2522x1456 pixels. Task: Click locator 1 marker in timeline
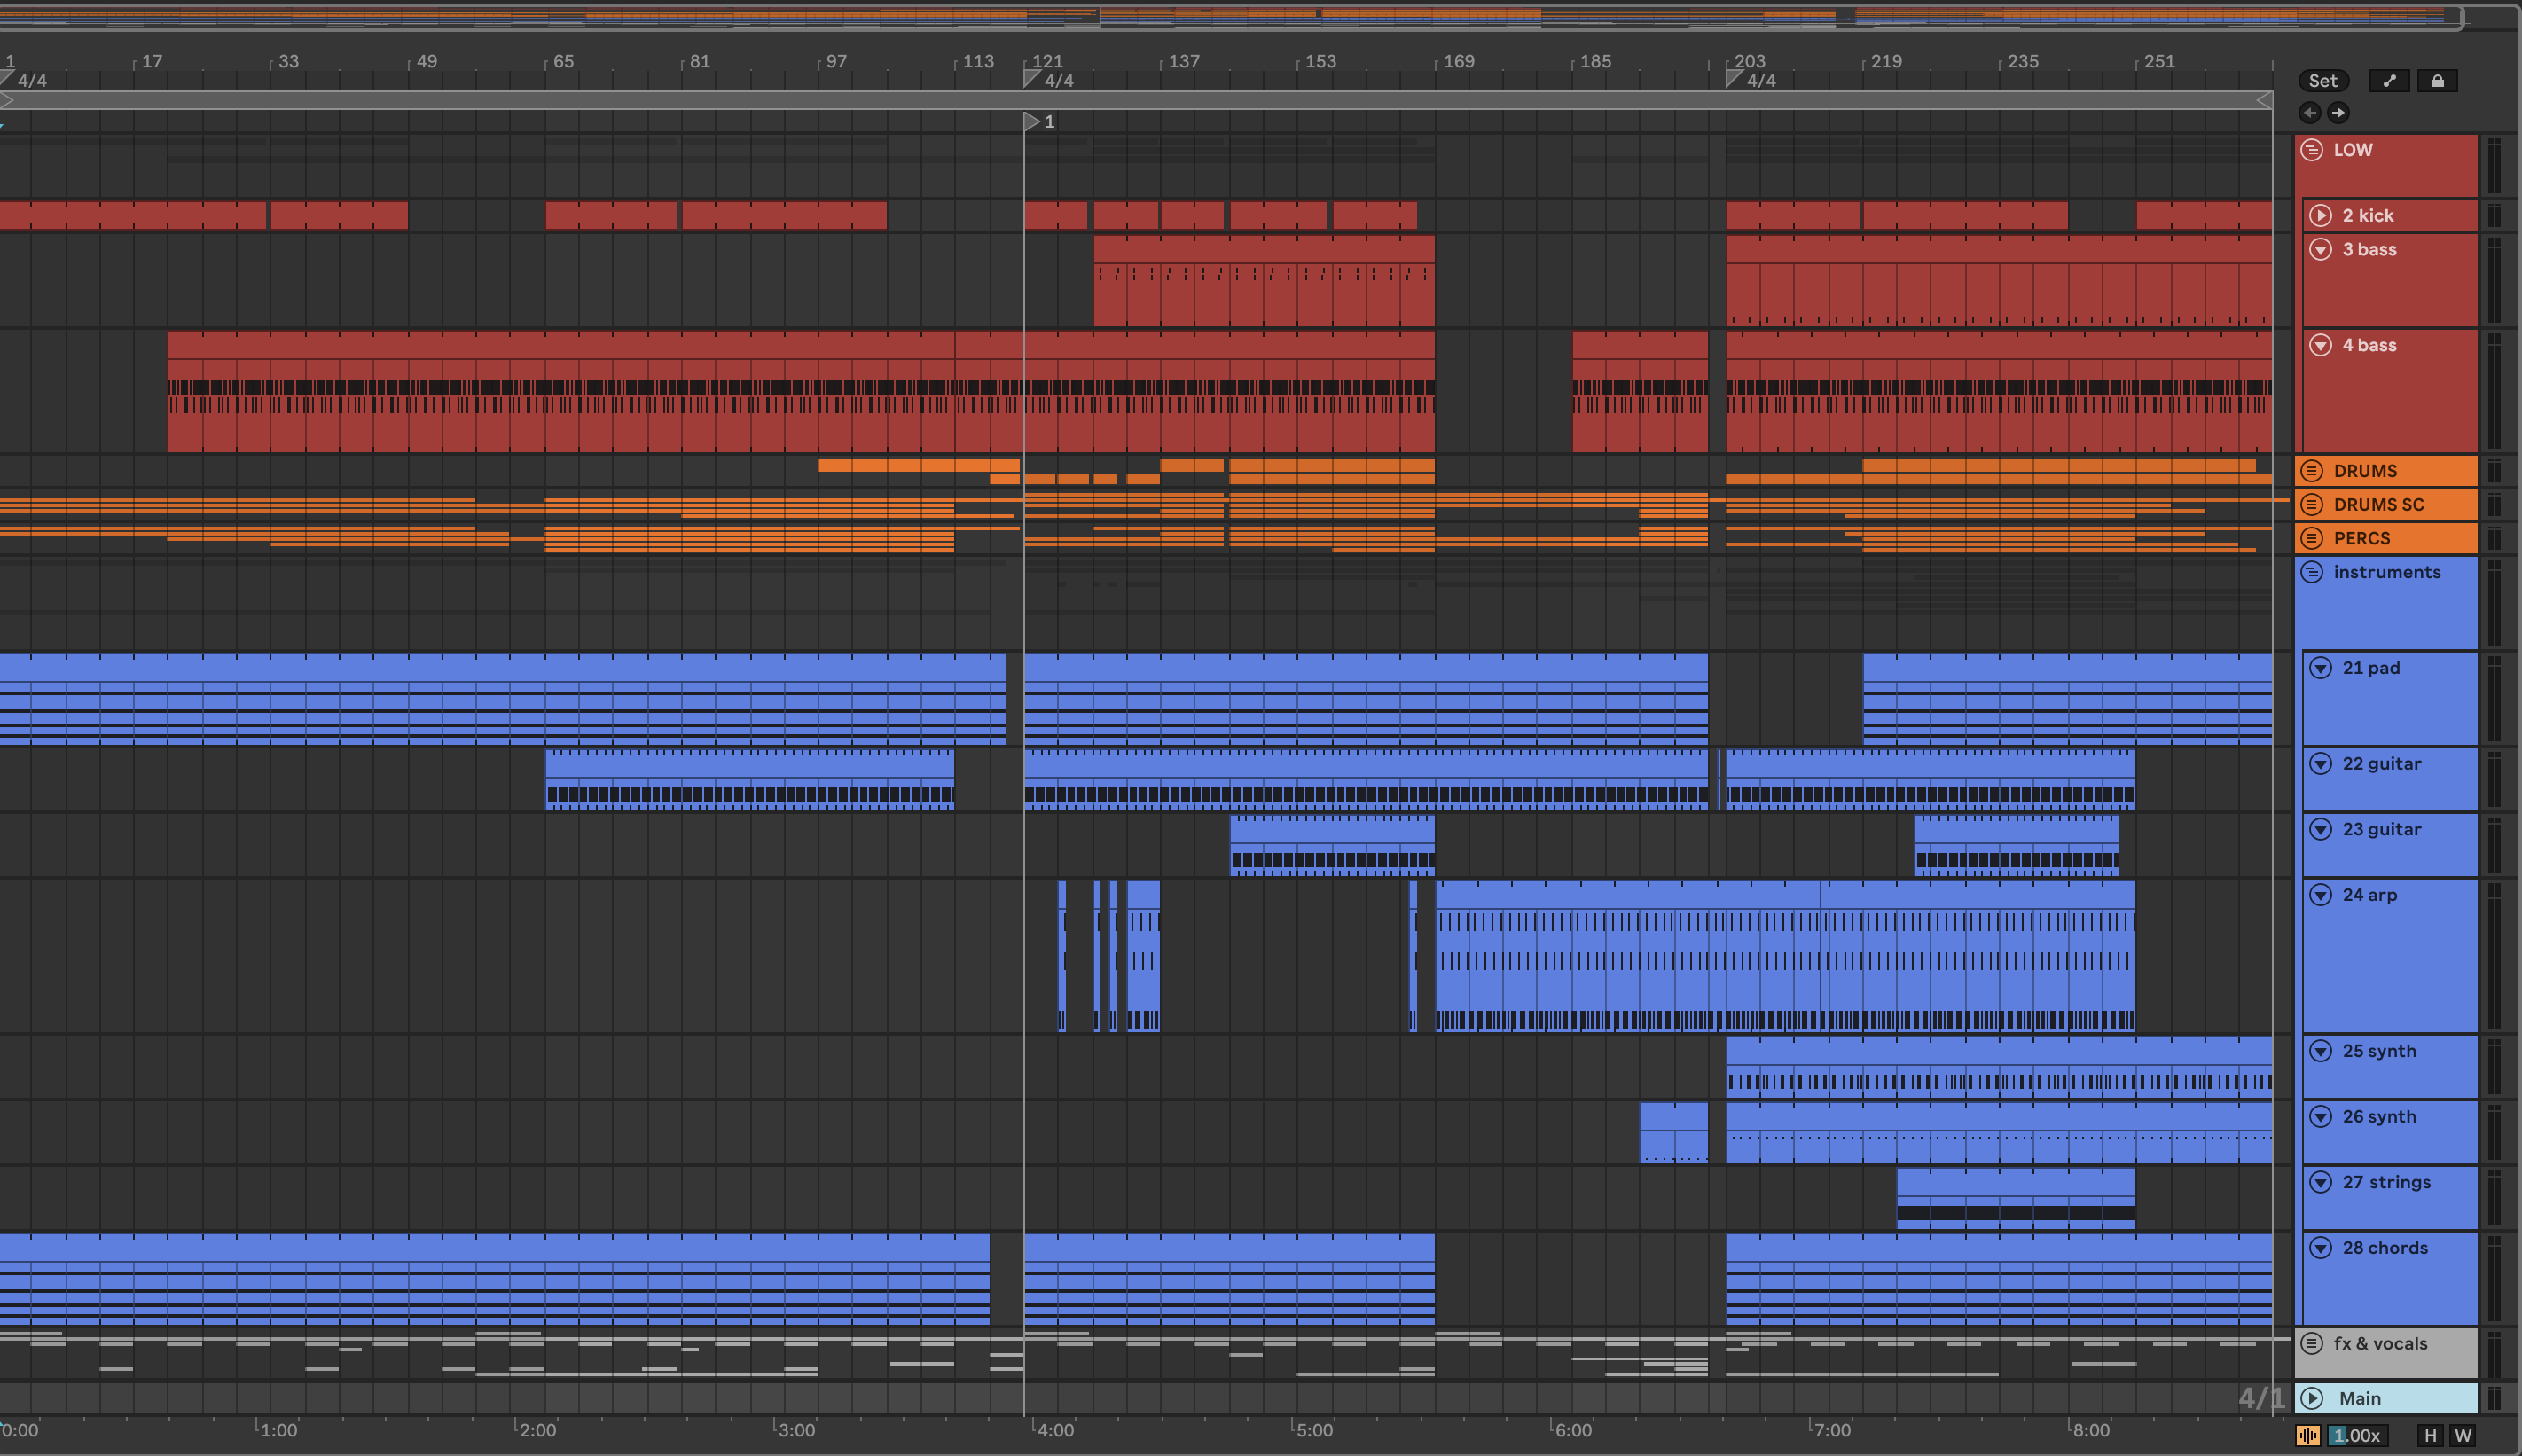click(1033, 121)
